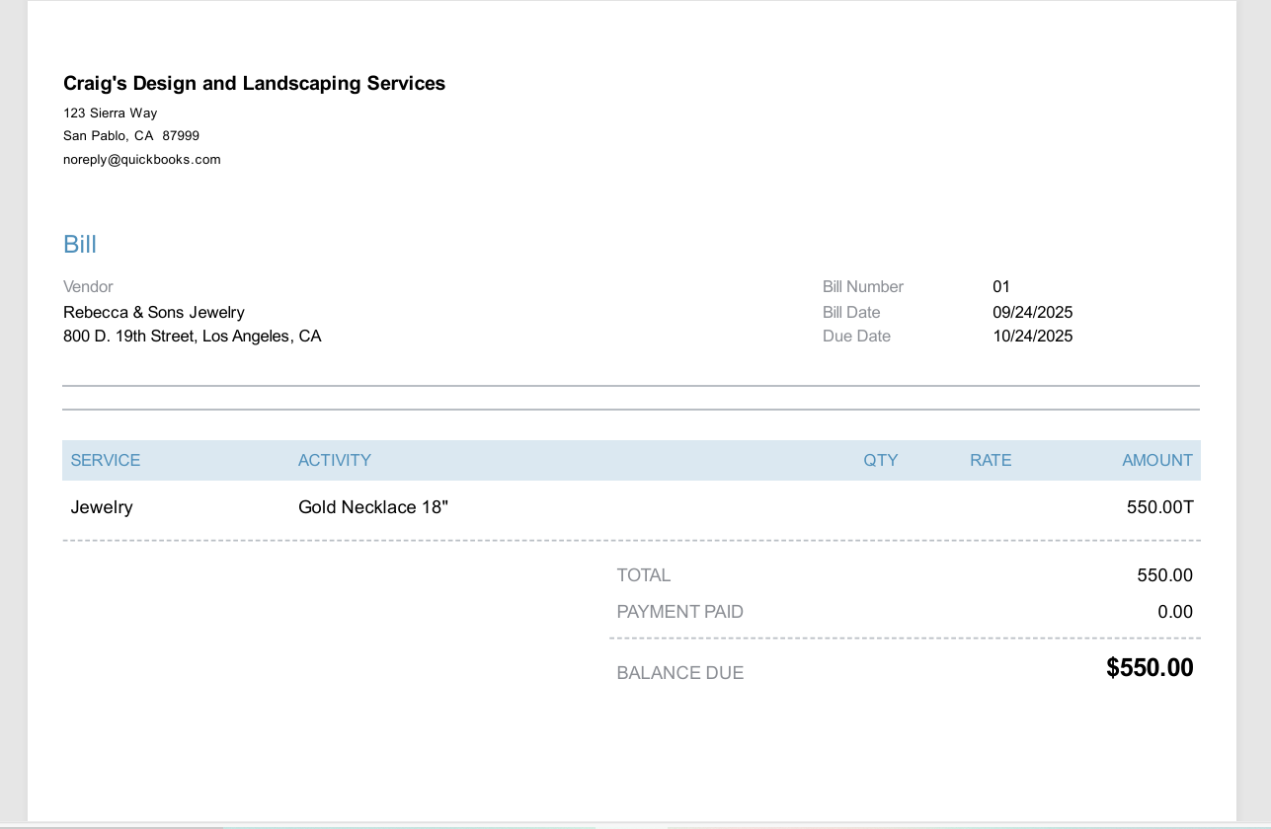This screenshot has height=829, width=1271.
Task: Click the 123 Sierra Way address line
Action: coord(110,113)
